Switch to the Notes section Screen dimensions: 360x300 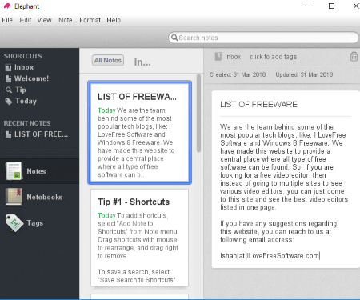tap(39, 171)
